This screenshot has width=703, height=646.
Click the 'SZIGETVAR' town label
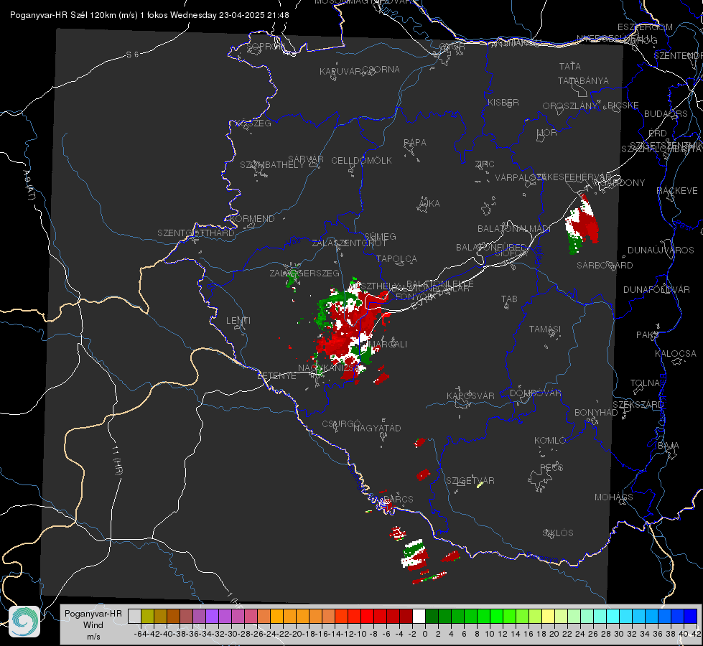coord(470,481)
